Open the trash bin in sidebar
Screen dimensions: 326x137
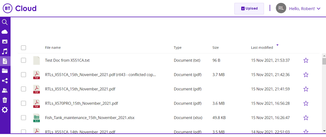tap(5, 100)
